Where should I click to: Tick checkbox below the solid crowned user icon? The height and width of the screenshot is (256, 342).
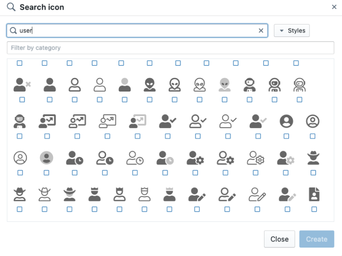(x=94, y=209)
